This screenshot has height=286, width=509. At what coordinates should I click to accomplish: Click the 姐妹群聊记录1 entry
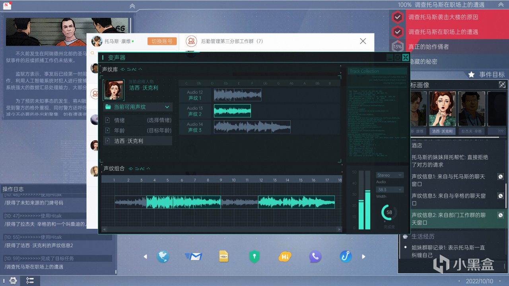[x=448, y=251]
